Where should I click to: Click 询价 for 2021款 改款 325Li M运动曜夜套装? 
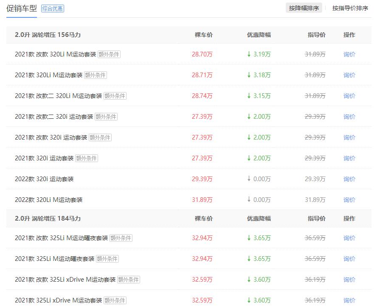349,238
